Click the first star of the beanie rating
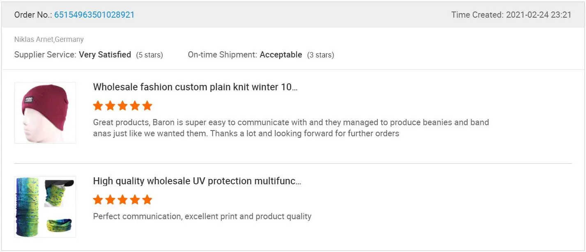Screen dimensions: 586x252 (x=98, y=106)
